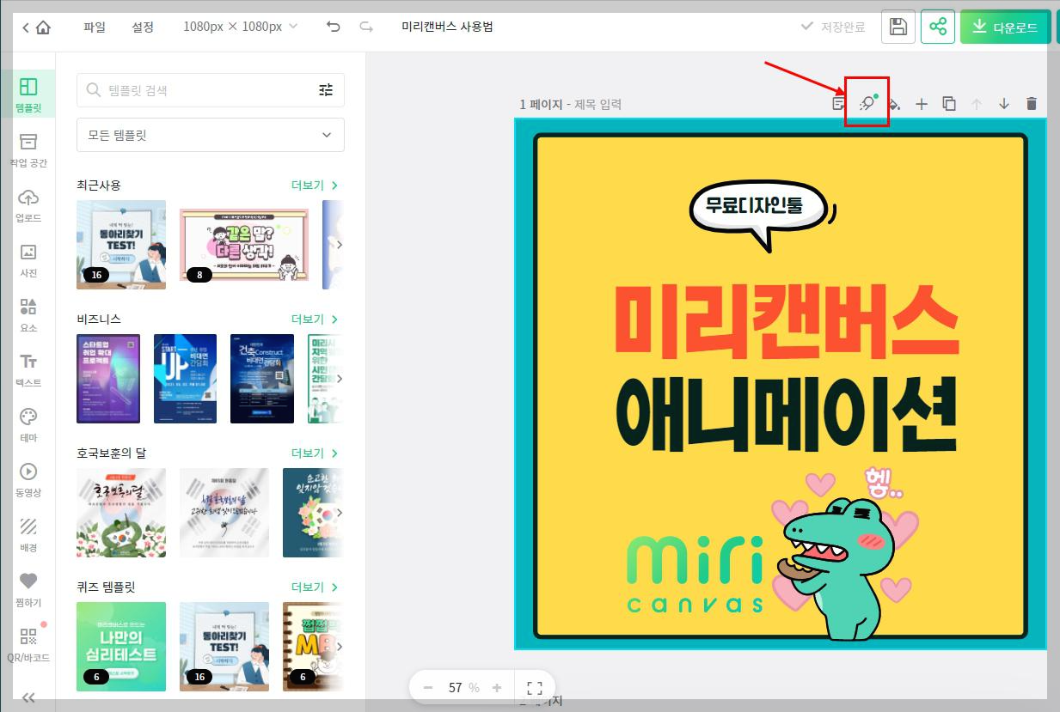Click the page memo icon
1060x712 pixels.
point(839,103)
